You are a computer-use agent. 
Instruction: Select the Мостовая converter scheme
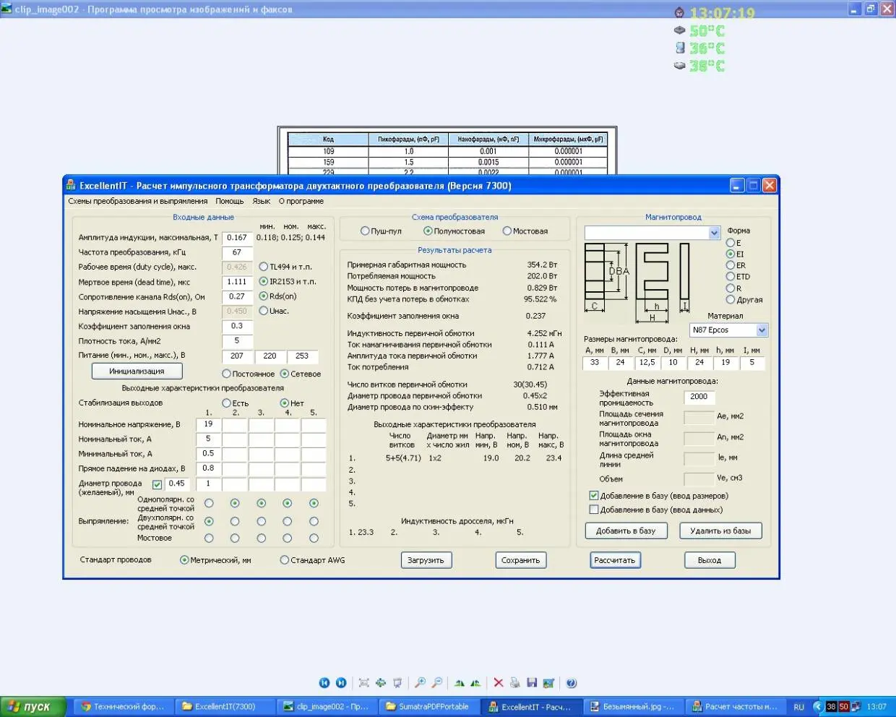point(508,231)
